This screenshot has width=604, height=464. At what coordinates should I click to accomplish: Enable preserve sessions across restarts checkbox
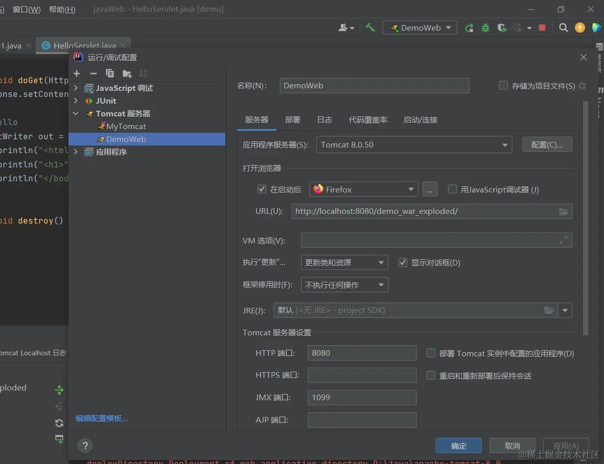[x=431, y=375]
